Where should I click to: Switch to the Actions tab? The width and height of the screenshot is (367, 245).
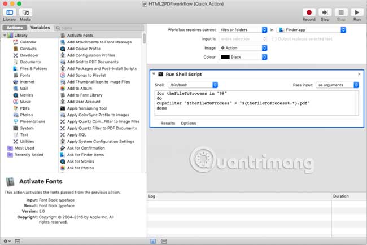tap(15, 28)
